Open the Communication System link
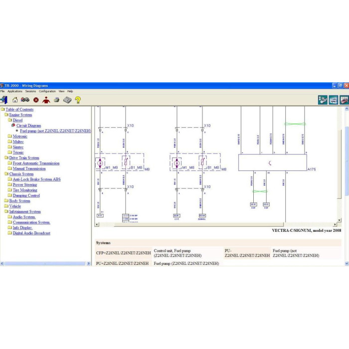Image resolution: width=349 pixels, height=349 pixels. pyautogui.click(x=31, y=222)
